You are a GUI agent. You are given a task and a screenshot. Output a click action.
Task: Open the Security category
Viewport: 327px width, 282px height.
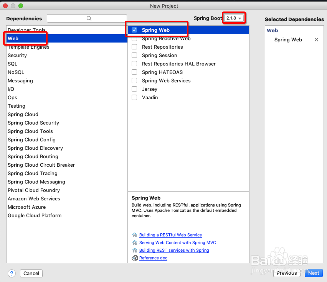67,55
